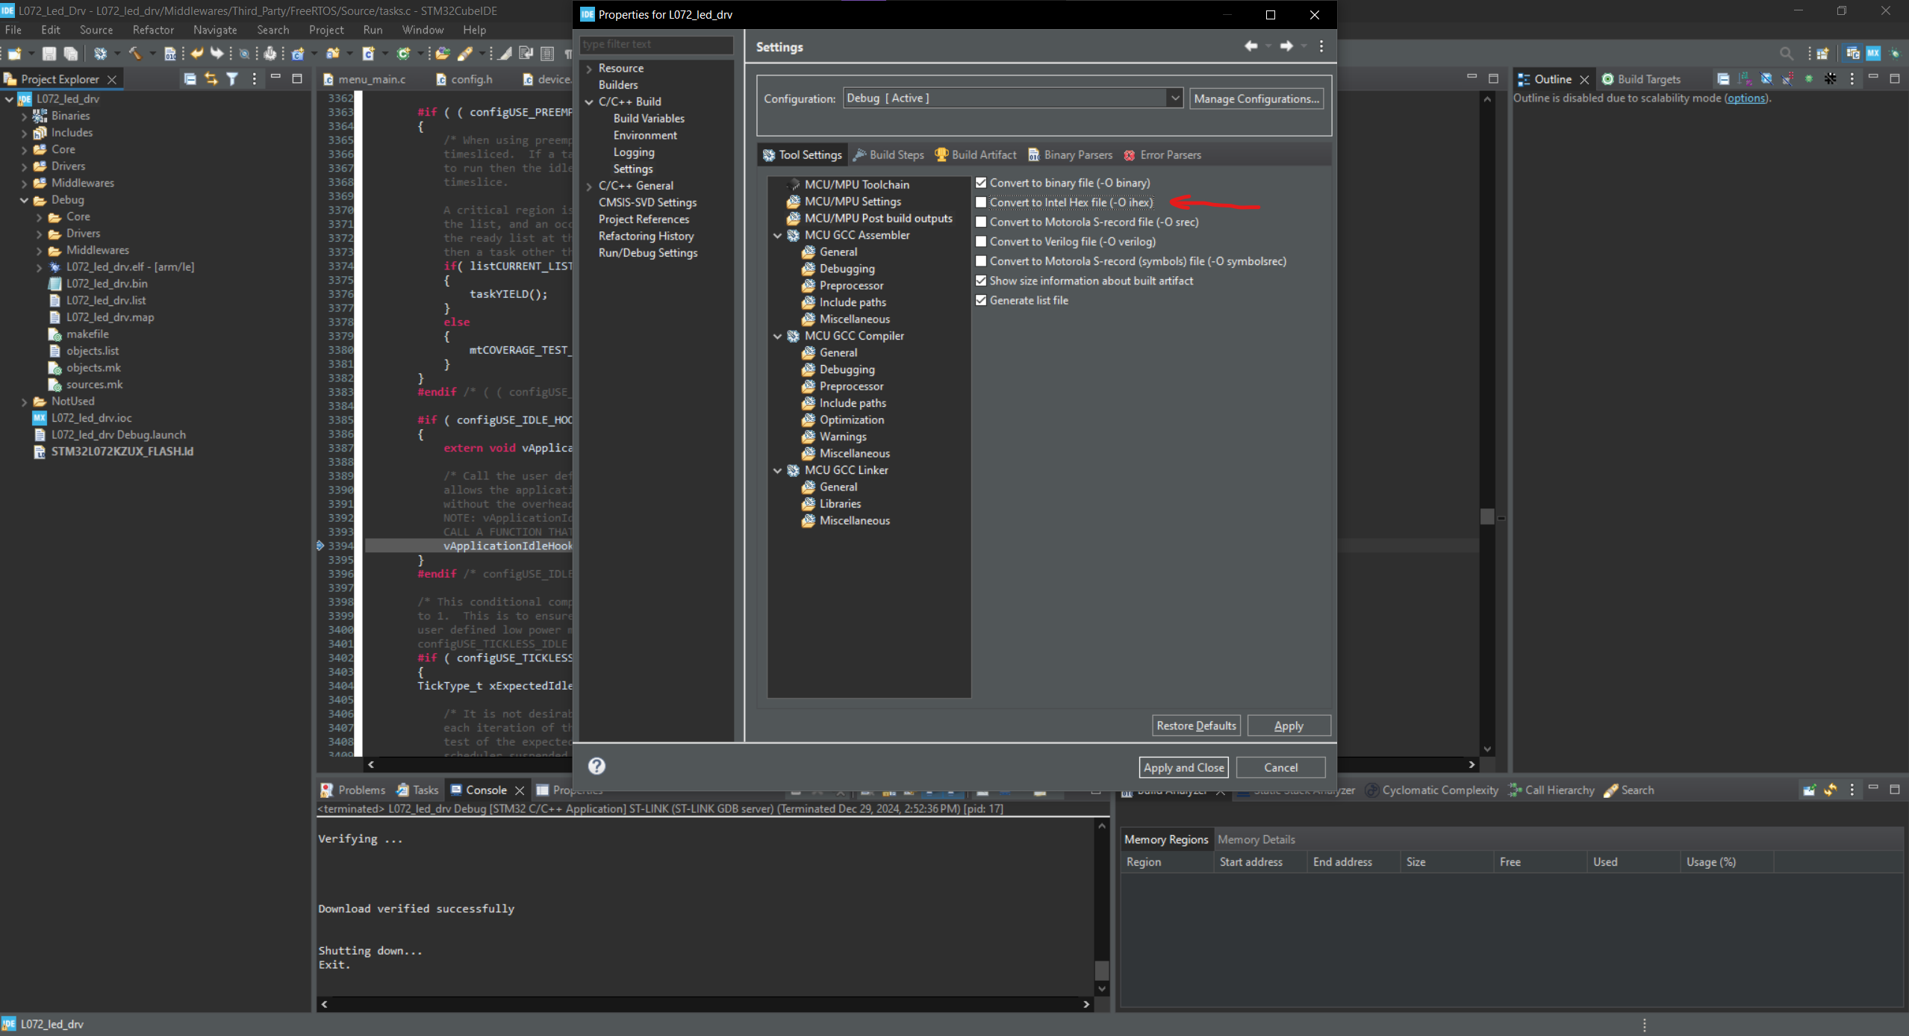
Task: Click the Build hammer toolbar icon
Action: 135,53
